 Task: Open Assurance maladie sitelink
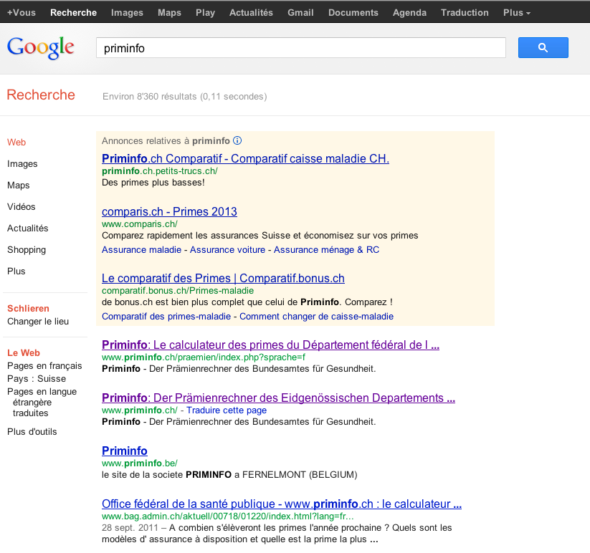pos(141,249)
